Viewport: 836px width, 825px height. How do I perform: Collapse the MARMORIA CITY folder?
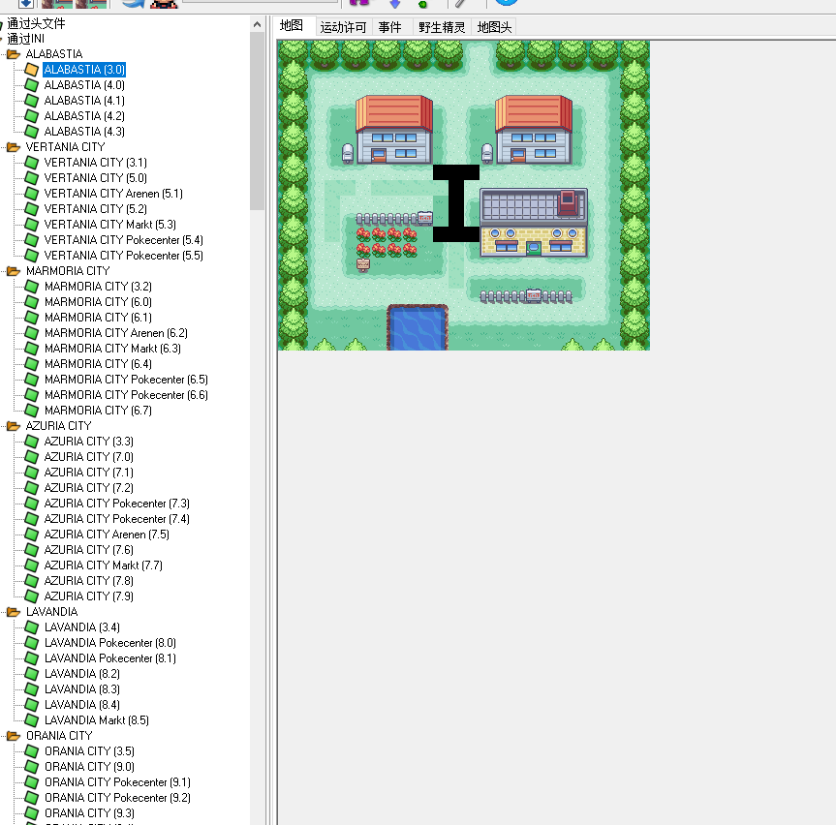click(14, 271)
